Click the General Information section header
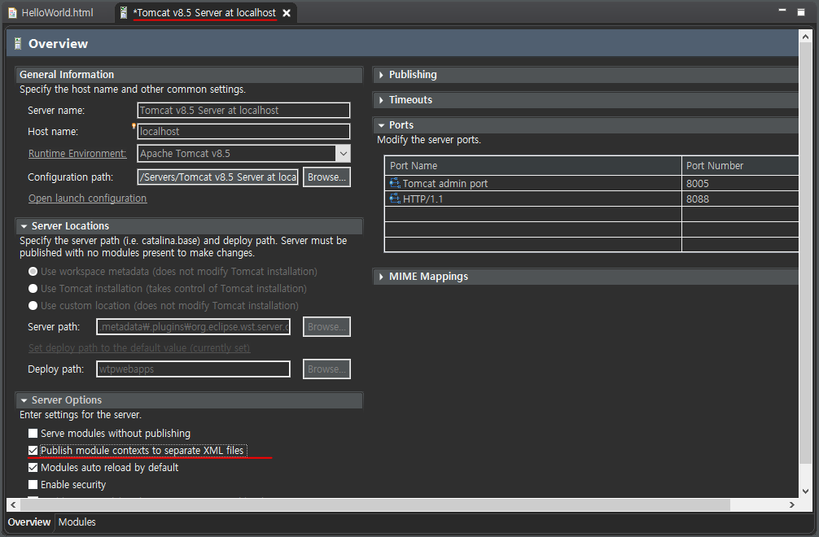819x537 pixels. click(x=189, y=75)
